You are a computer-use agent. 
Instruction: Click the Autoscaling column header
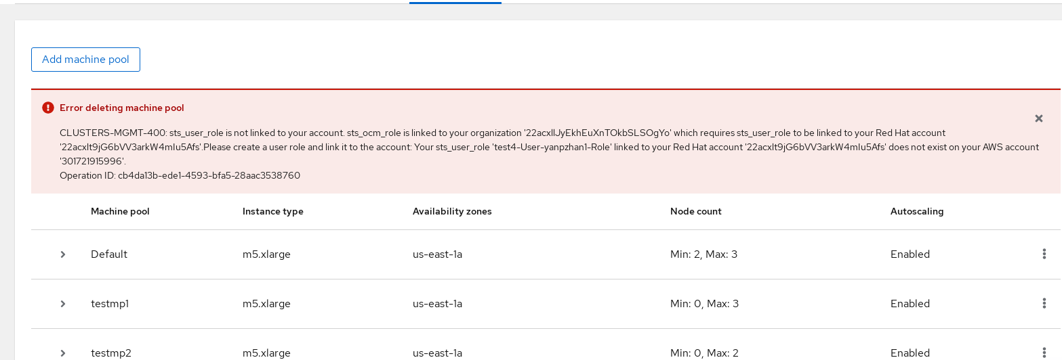pos(916,211)
